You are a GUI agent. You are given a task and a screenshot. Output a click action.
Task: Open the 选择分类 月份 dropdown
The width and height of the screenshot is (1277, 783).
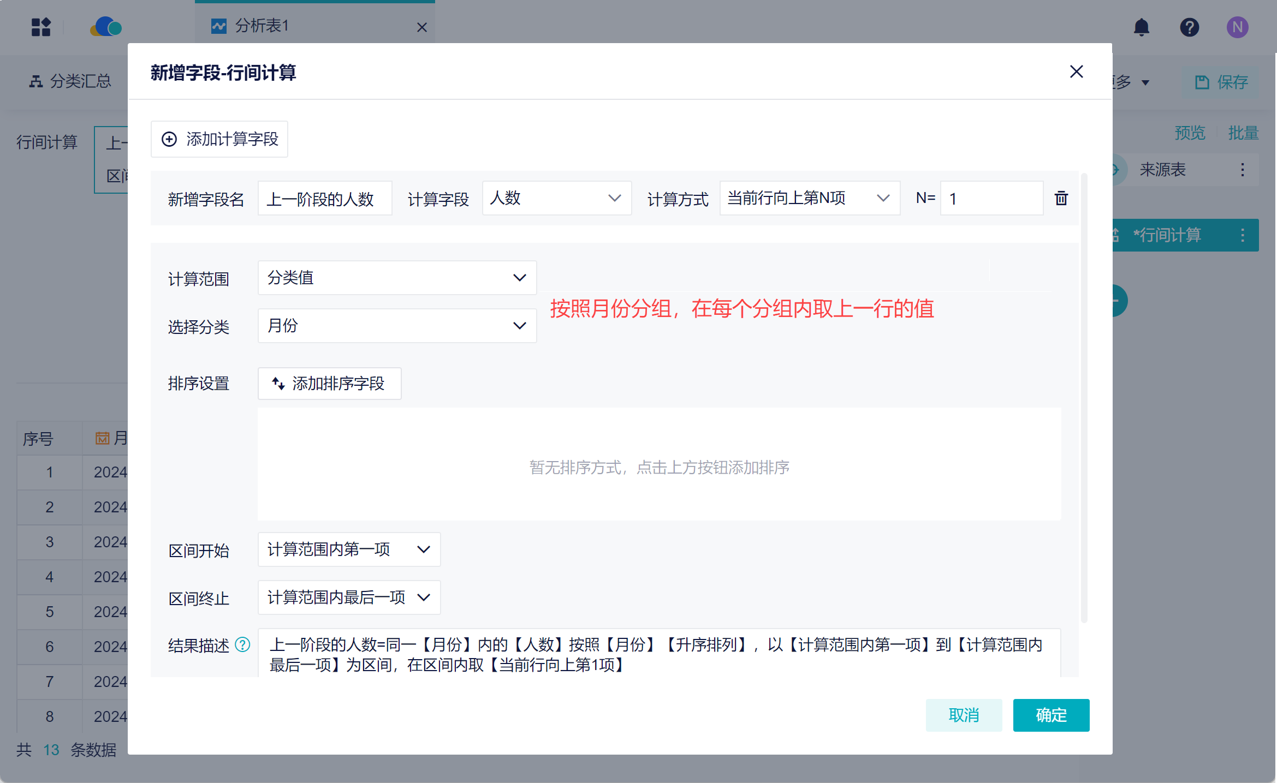point(397,326)
